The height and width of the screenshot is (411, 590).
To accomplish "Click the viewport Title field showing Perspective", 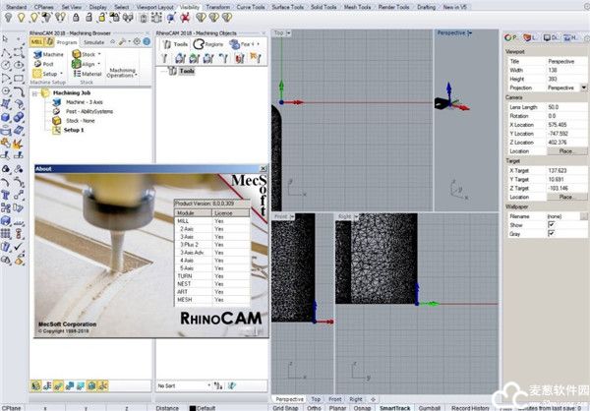I will [x=566, y=61].
